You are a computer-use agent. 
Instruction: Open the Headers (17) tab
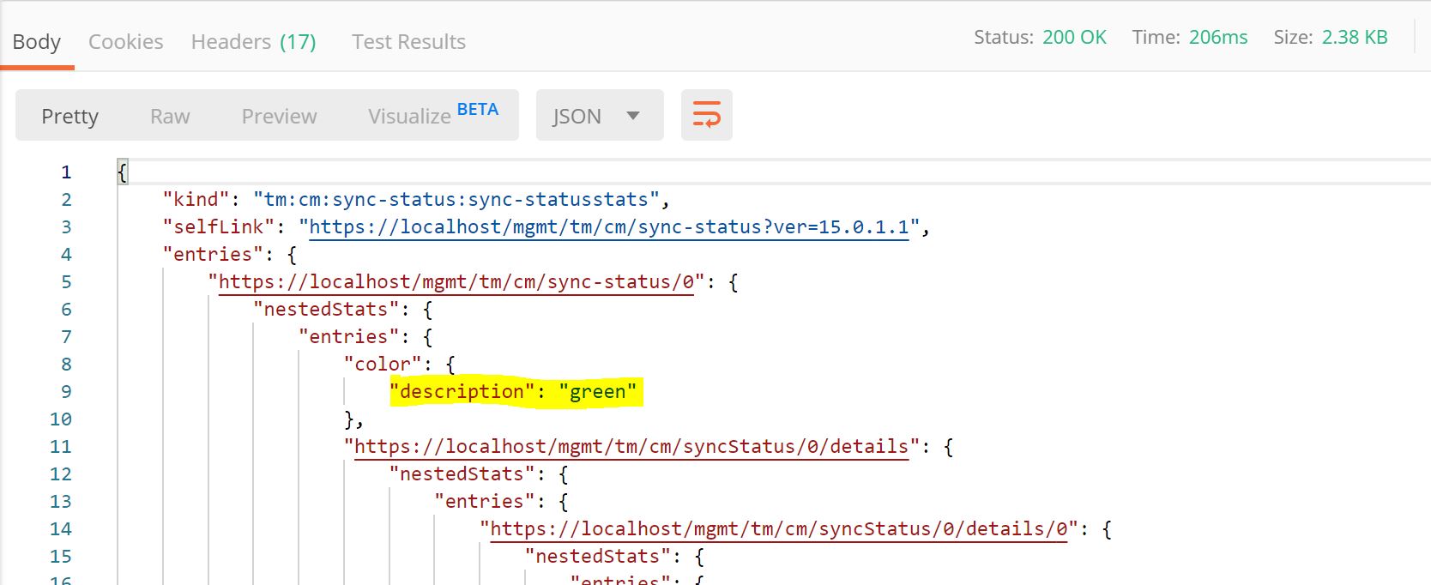click(253, 41)
